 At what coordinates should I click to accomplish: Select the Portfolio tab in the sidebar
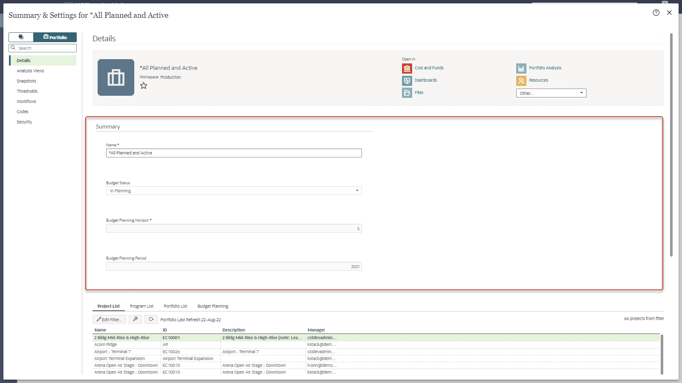55,37
